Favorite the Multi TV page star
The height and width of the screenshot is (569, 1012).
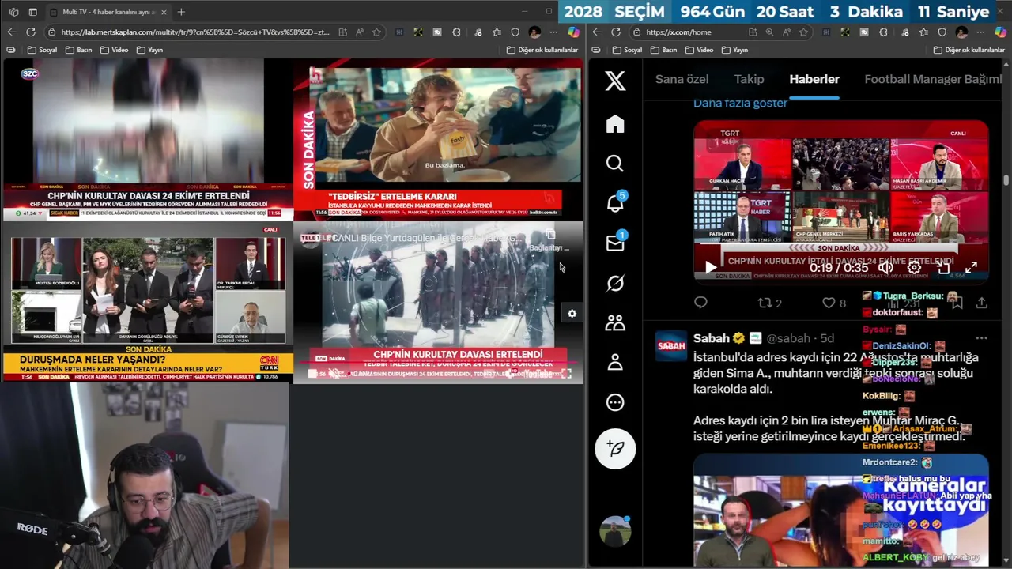pos(377,32)
